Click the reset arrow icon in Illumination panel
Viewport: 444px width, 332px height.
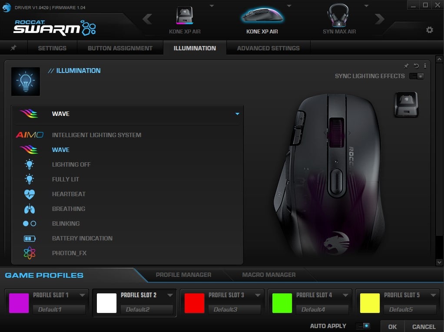[416, 66]
